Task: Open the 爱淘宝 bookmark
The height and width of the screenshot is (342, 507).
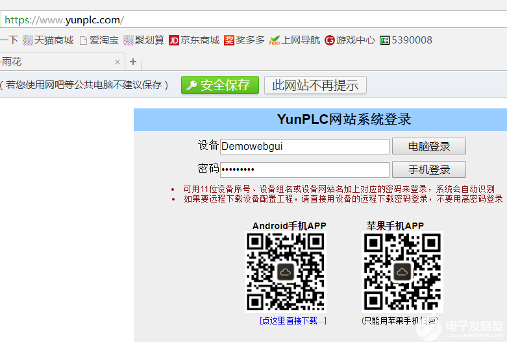Action: (x=99, y=40)
